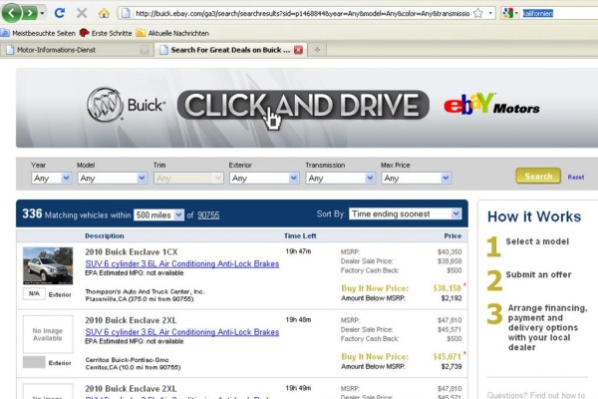Screen dimensions: 598x399
Task: Click the Description column header
Action: (104, 236)
